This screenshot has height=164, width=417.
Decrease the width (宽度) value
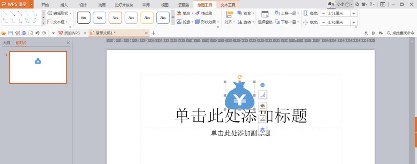pos(324,22)
